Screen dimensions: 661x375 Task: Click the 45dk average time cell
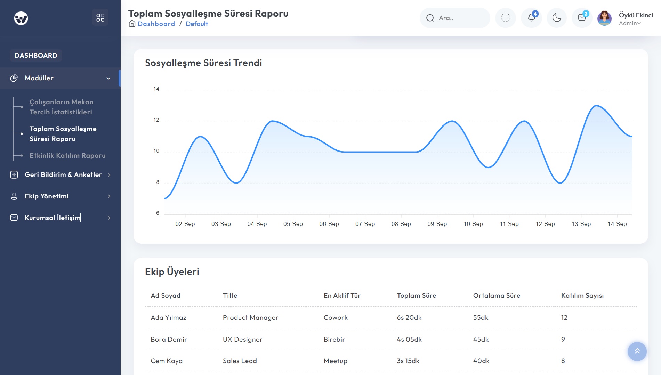click(x=481, y=340)
